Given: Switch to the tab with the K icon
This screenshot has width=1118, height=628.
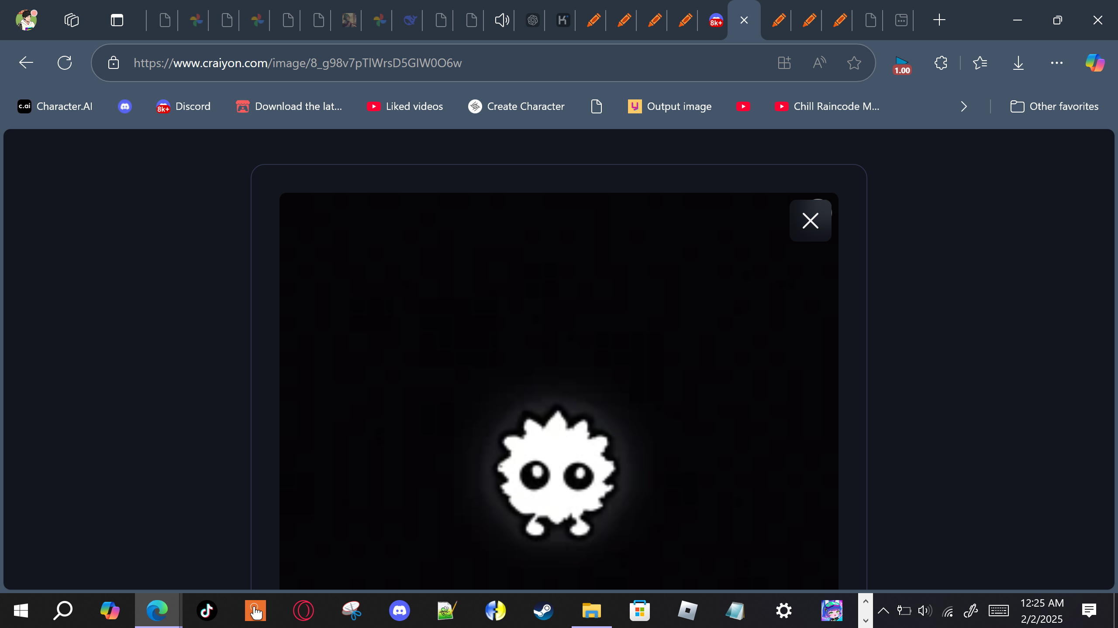Looking at the screenshot, I should click(563, 20).
